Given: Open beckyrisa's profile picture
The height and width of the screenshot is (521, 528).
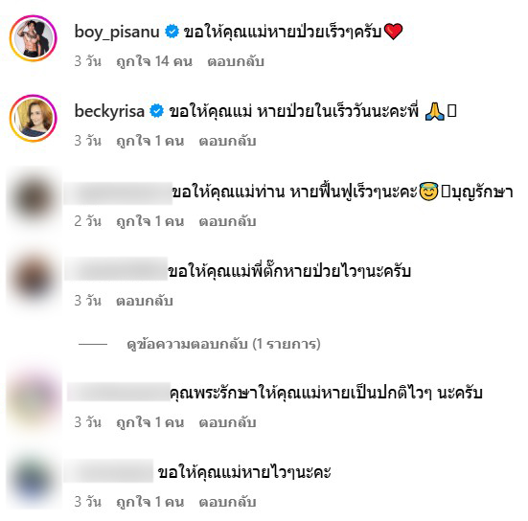Looking at the screenshot, I should point(33,118).
